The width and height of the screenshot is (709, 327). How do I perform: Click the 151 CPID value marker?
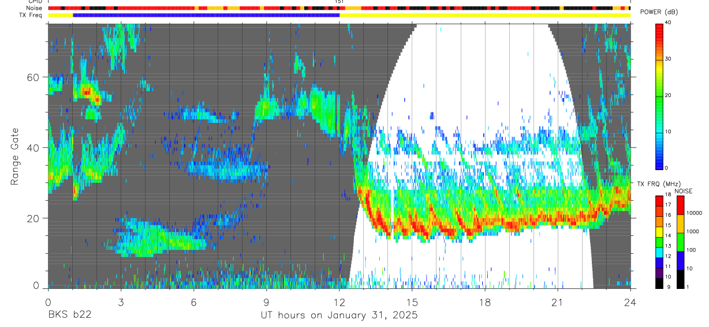(x=339, y=2)
